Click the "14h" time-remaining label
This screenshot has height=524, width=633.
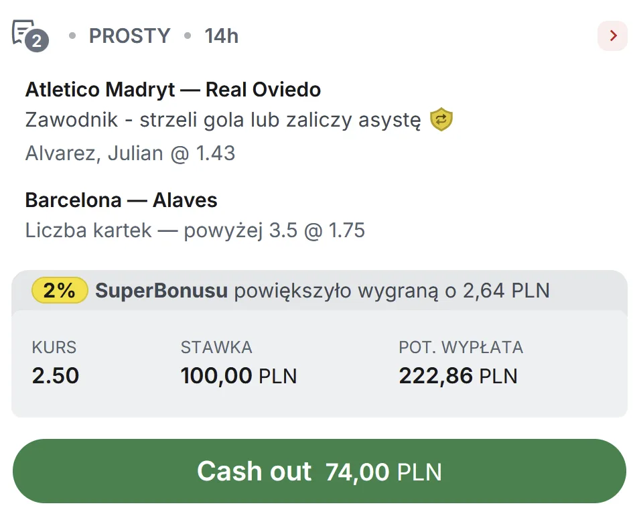(x=221, y=36)
